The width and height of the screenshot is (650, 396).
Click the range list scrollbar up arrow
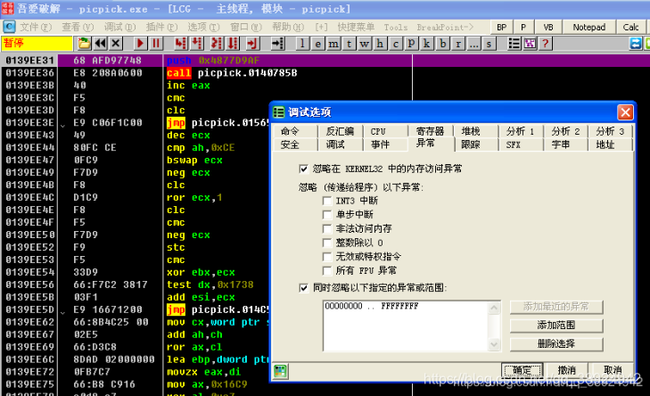click(x=494, y=308)
